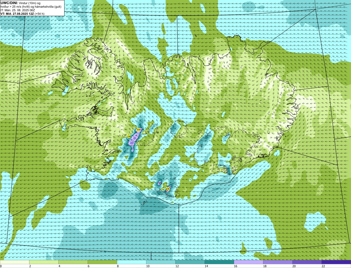The image size is (351, 268).
Task: Click the scale number 16 on the legend
Action: pyautogui.click(x=236, y=266)
